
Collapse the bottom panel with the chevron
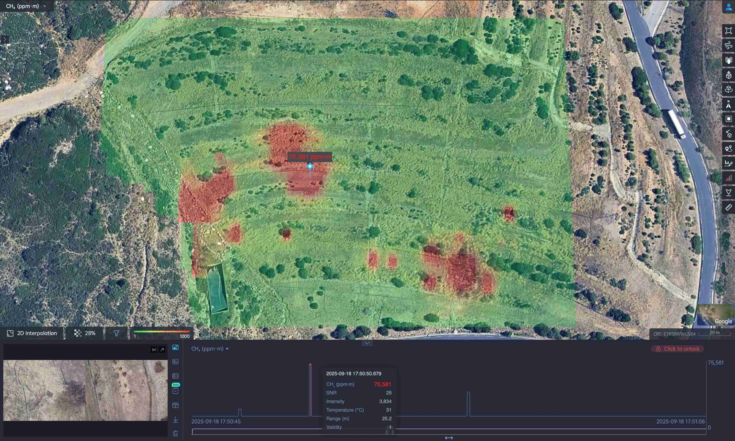point(367,343)
